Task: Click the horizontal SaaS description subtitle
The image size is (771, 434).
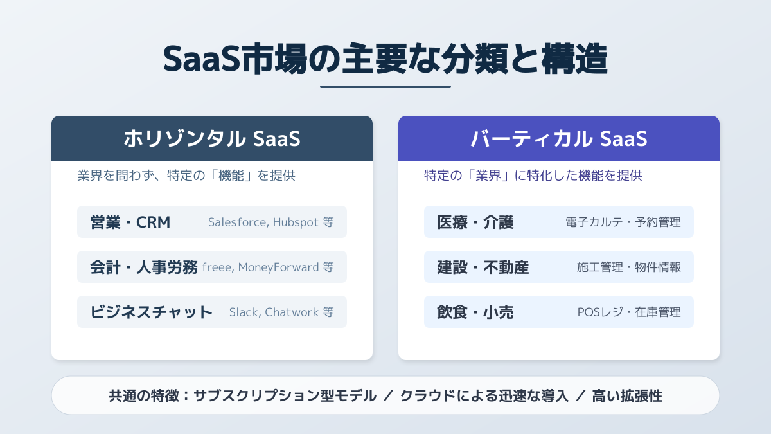Action: tap(186, 176)
